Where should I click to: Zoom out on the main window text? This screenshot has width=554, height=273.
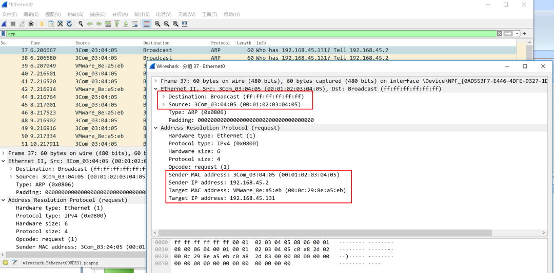[x=166, y=24]
